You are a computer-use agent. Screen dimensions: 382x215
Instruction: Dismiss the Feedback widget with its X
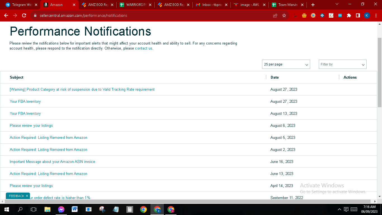tap(27, 196)
